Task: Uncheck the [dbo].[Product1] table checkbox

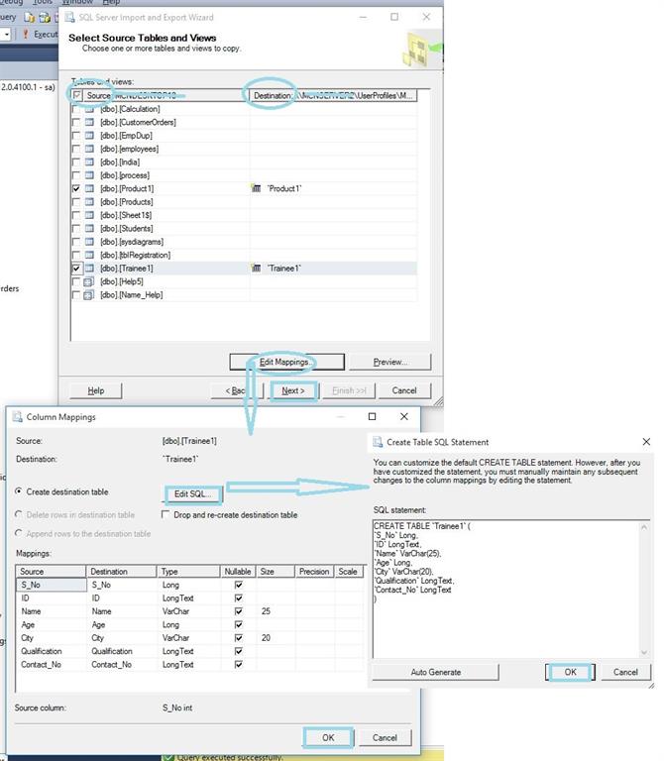Action: pyautogui.click(x=76, y=189)
